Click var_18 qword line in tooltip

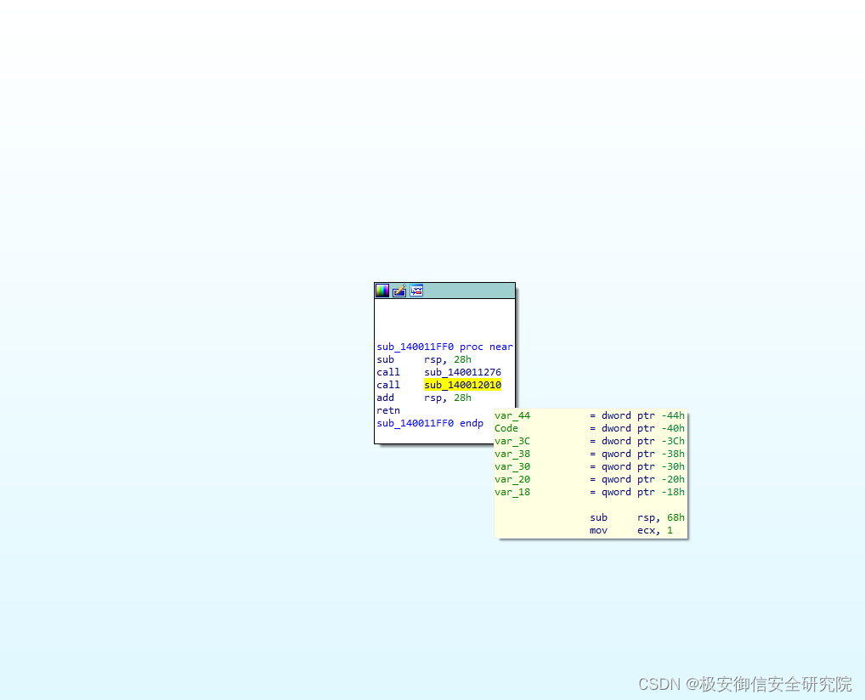point(590,492)
